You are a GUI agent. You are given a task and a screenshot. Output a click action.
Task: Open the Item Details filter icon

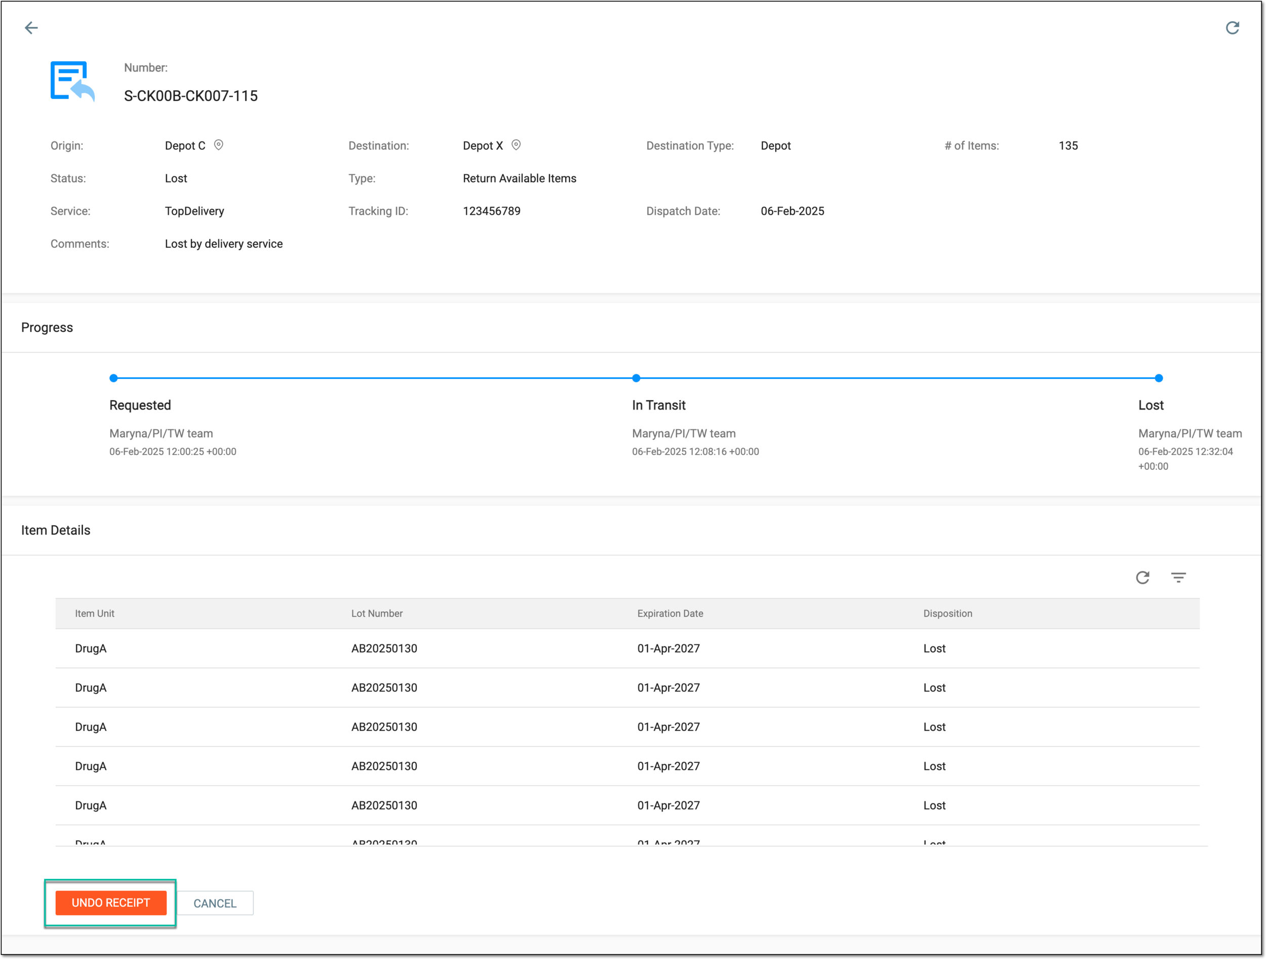1178,577
